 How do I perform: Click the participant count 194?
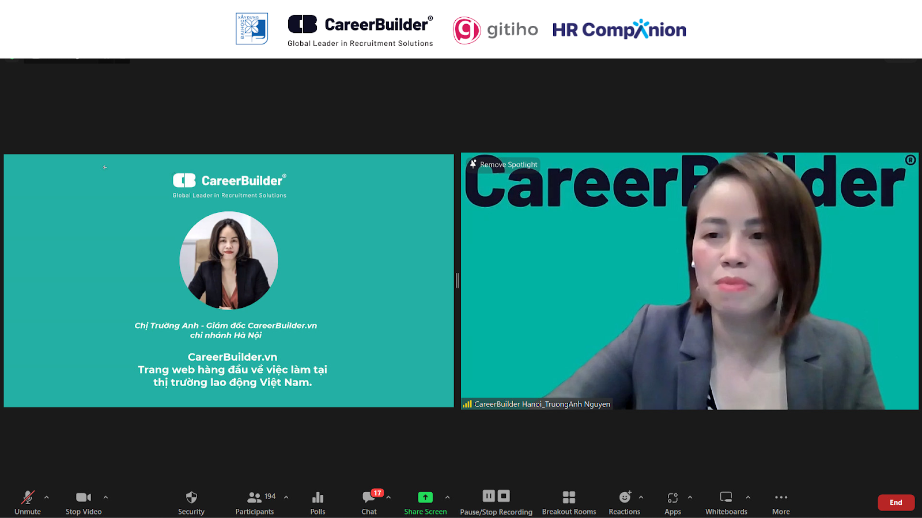[270, 496]
